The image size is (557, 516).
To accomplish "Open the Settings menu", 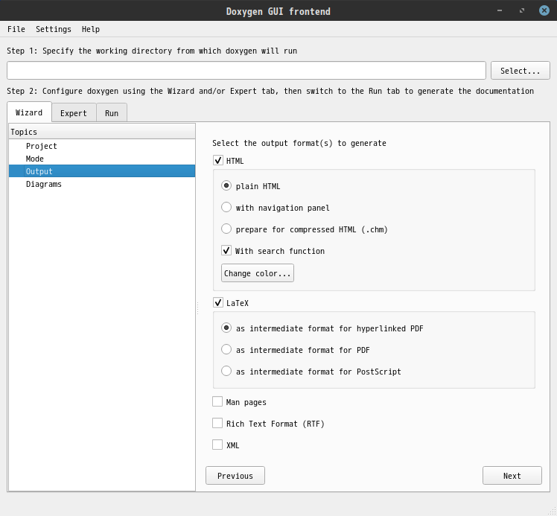I will tap(54, 29).
